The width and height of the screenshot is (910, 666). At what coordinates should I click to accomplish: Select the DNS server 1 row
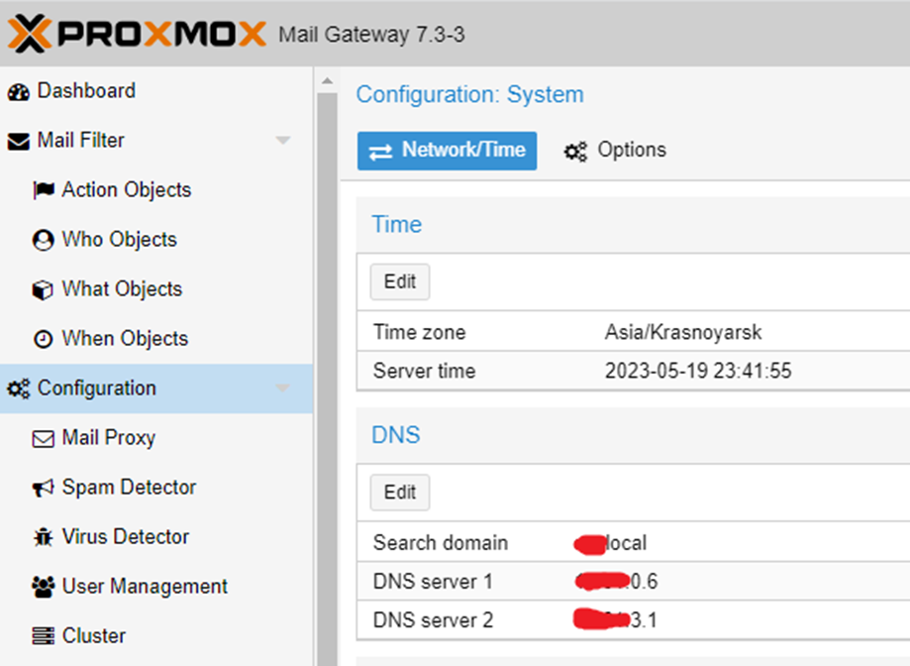click(x=633, y=581)
